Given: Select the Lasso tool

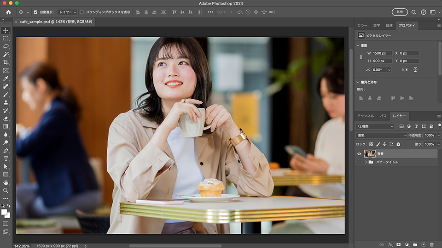Looking at the screenshot, I should pos(6,46).
